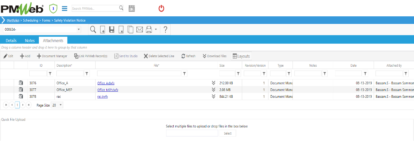Go to the first page of results

tap(6, 105)
